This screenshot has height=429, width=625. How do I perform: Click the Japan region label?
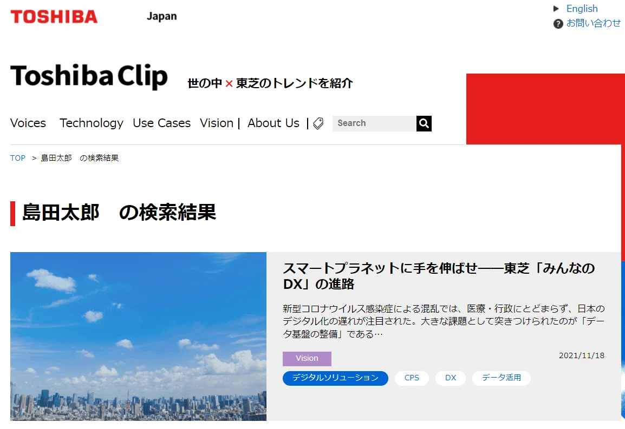coord(161,16)
